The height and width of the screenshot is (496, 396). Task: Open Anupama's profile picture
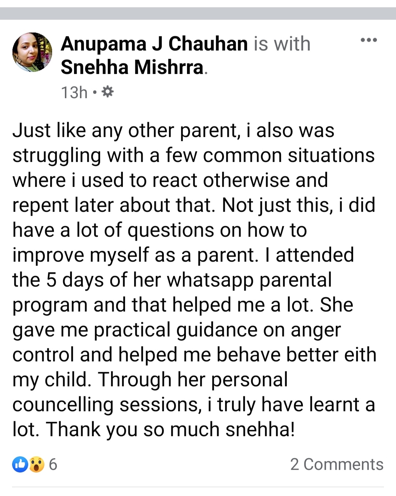(32, 52)
